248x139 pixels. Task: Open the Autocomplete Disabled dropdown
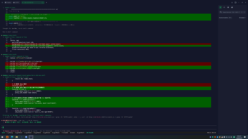coord(243,18)
